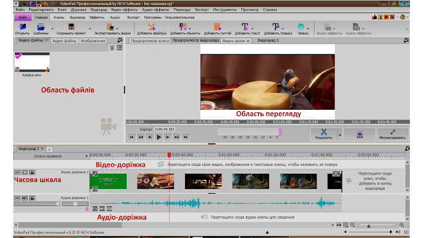This screenshot has height=238, width=423.
Task: Mute Аудио дорожка 1 speaker toggle
Action: coord(24,198)
